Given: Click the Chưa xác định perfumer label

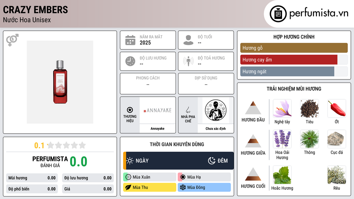Looking at the screenshot, I should click(216, 129).
